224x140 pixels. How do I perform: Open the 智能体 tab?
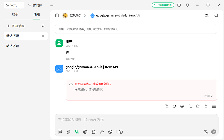point(35,5)
